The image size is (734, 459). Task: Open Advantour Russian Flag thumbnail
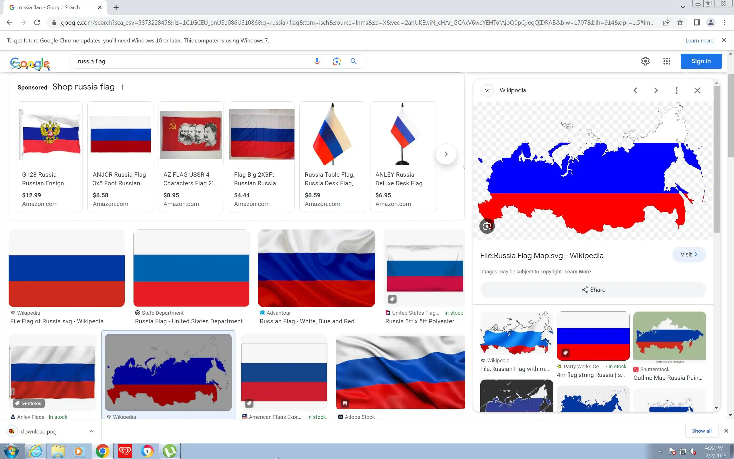pos(316,268)
